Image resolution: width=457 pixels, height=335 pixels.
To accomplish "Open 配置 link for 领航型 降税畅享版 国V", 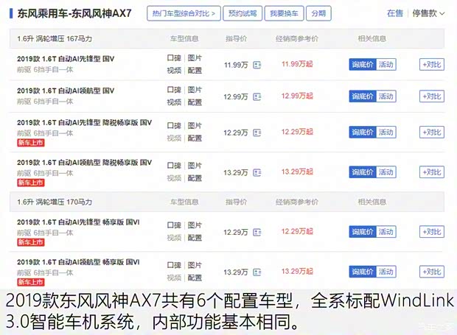I will point(195,178).
